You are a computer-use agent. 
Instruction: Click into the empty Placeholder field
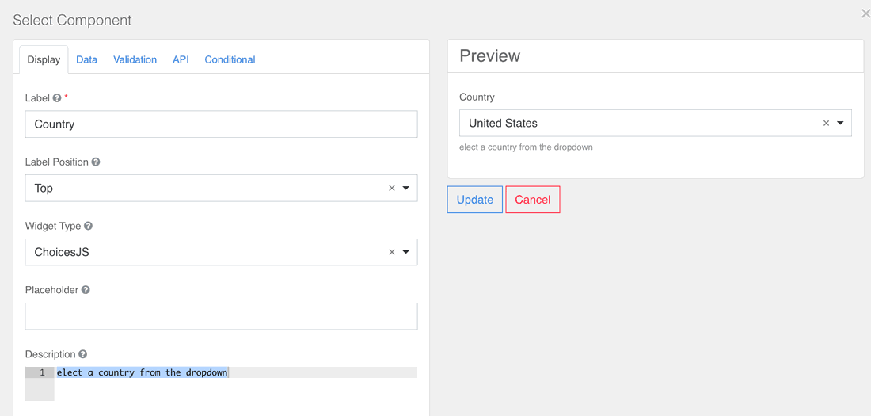(x=221, y=316)
